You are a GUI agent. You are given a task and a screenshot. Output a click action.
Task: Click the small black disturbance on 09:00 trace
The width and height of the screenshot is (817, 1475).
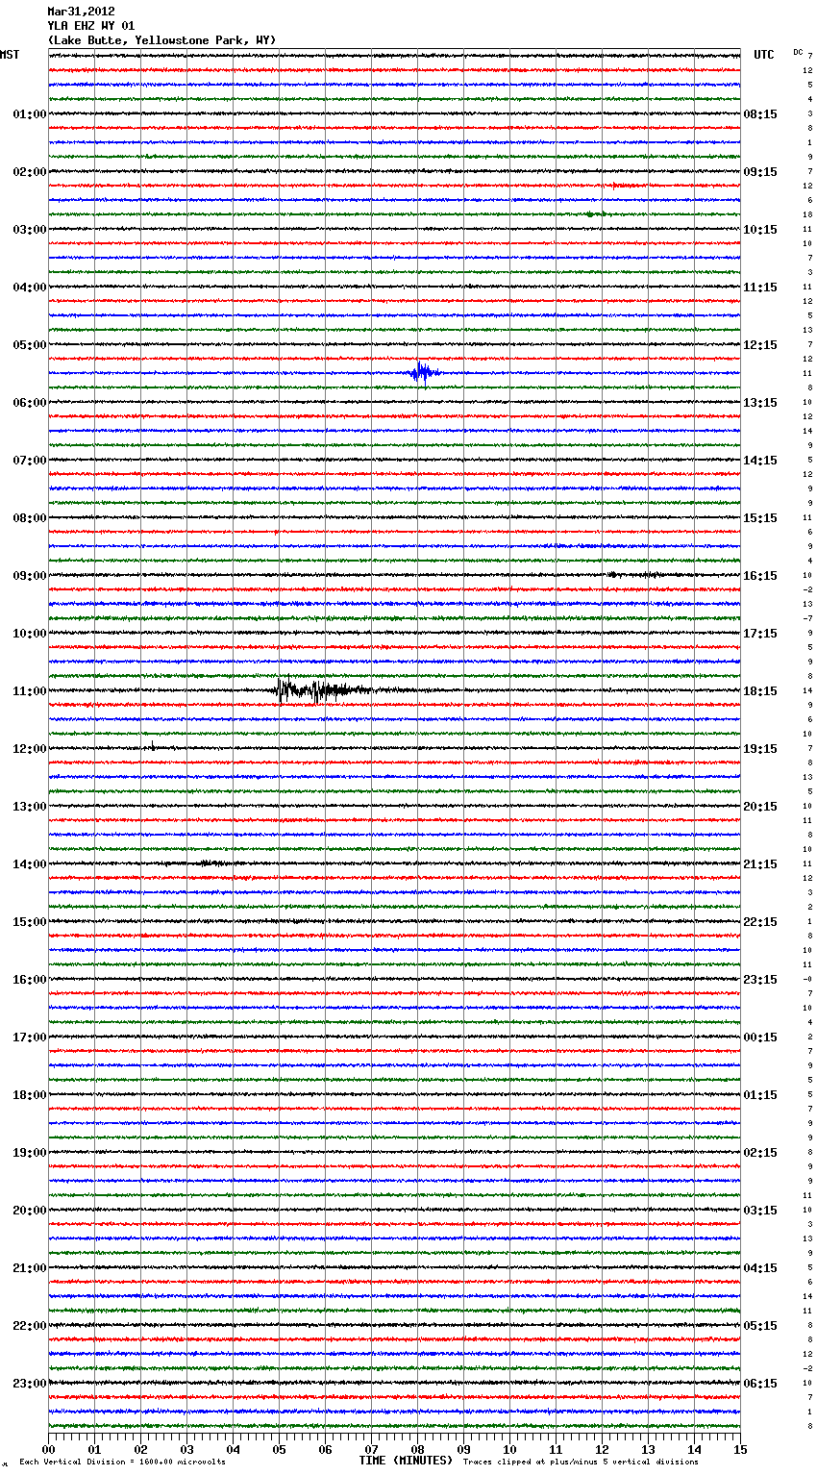(632, 575)
